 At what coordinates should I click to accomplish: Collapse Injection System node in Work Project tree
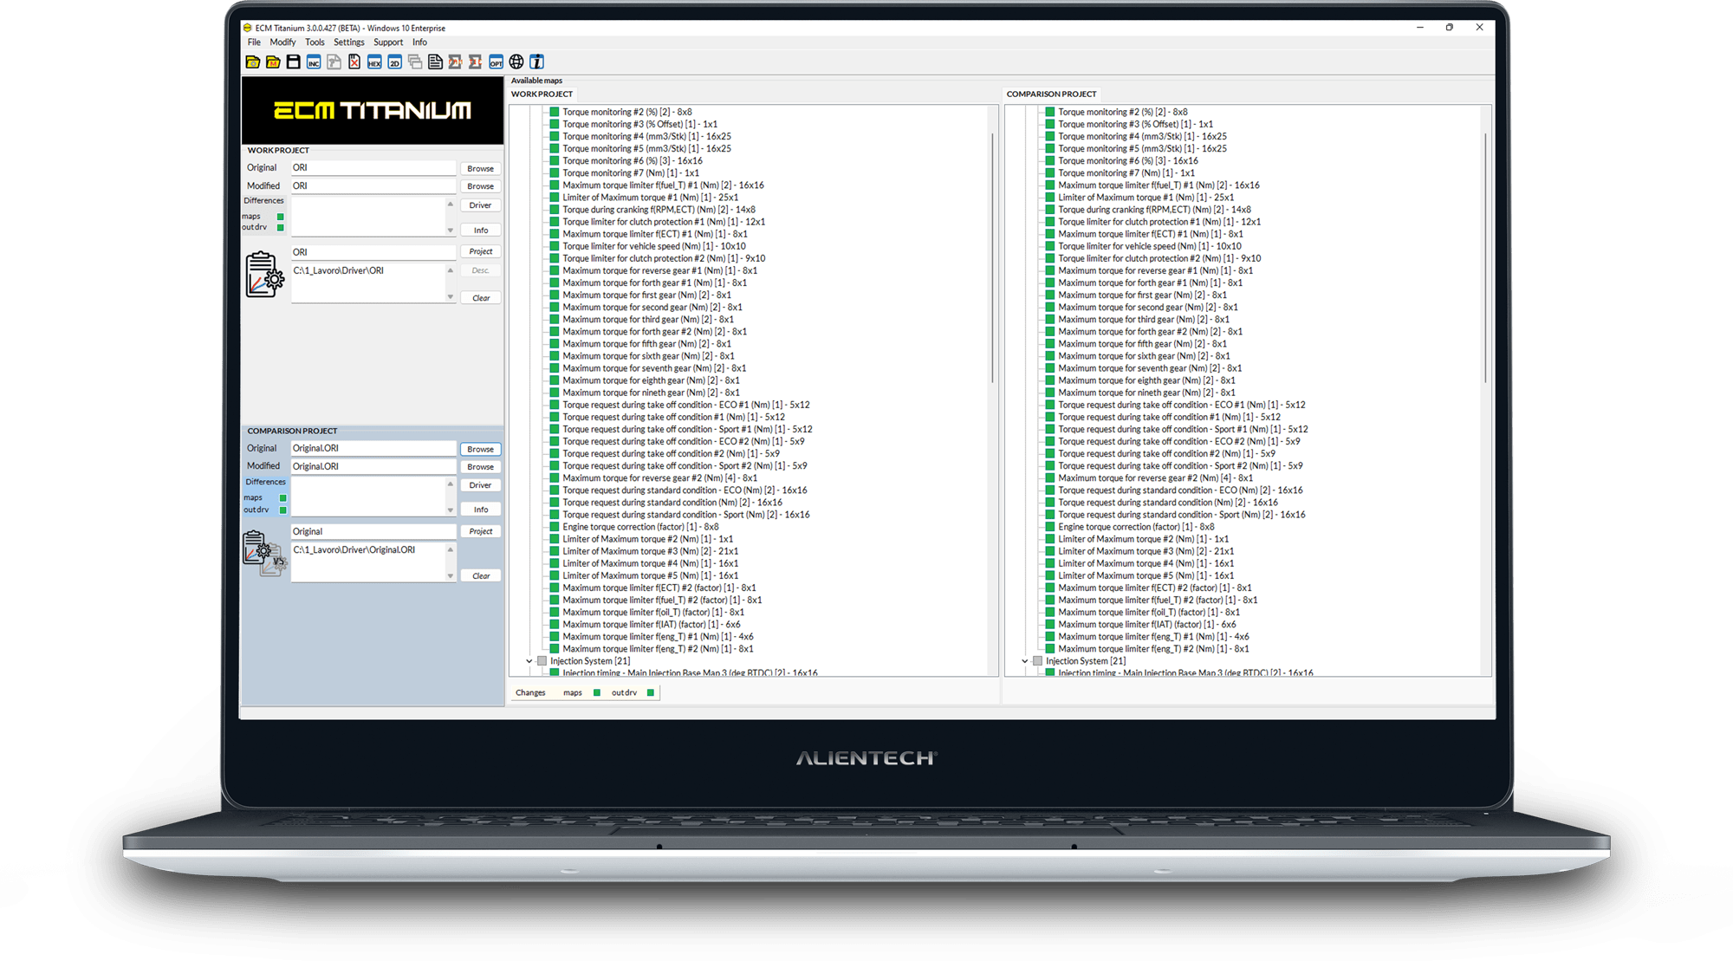click(x=529, y=661)
